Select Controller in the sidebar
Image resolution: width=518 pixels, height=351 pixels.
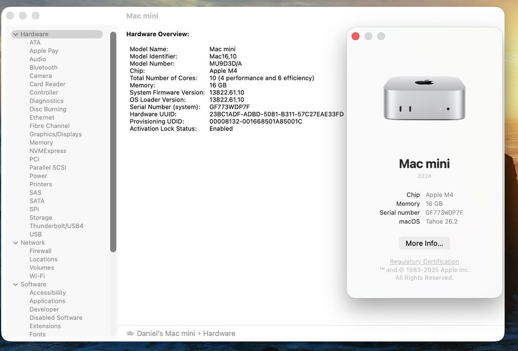[44, 93]
